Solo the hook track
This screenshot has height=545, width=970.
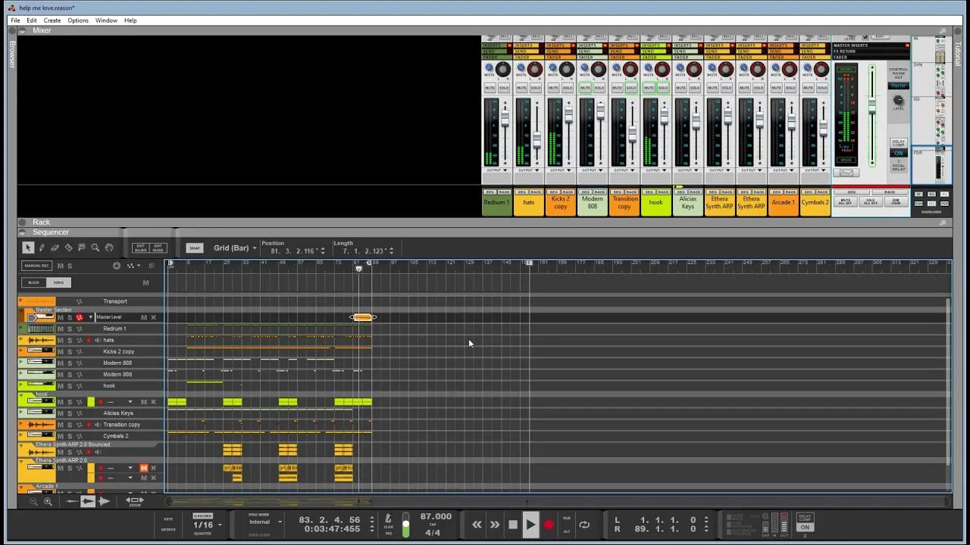[70, 386]
